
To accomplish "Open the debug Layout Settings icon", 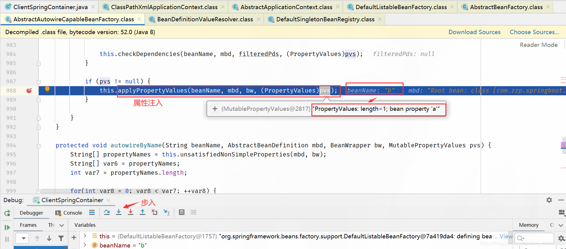I will tap(561, 212).
